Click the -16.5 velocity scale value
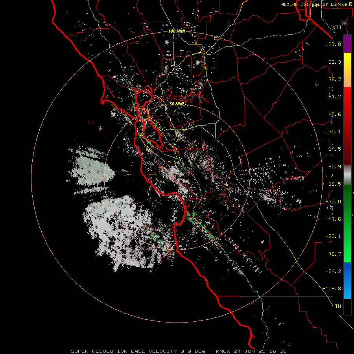 [333, 184]
